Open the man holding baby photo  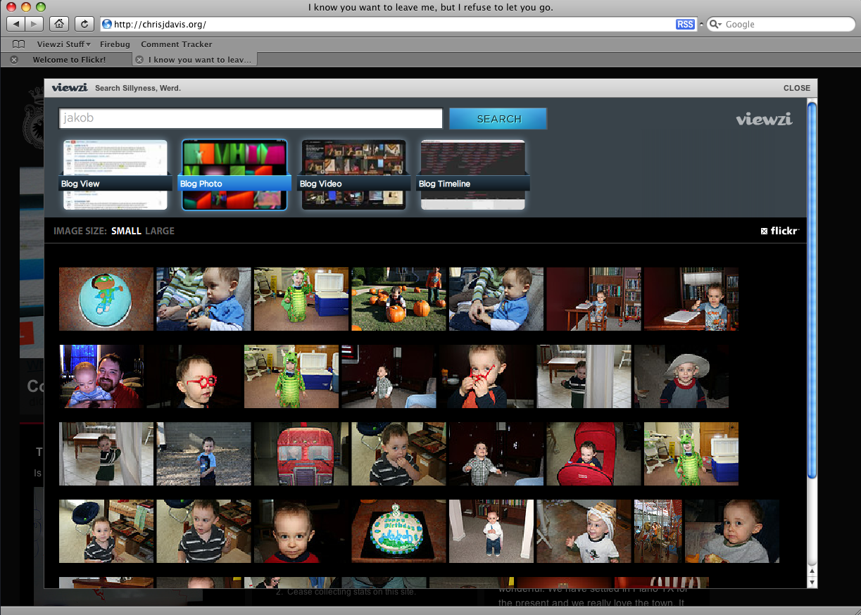[101, 376]
